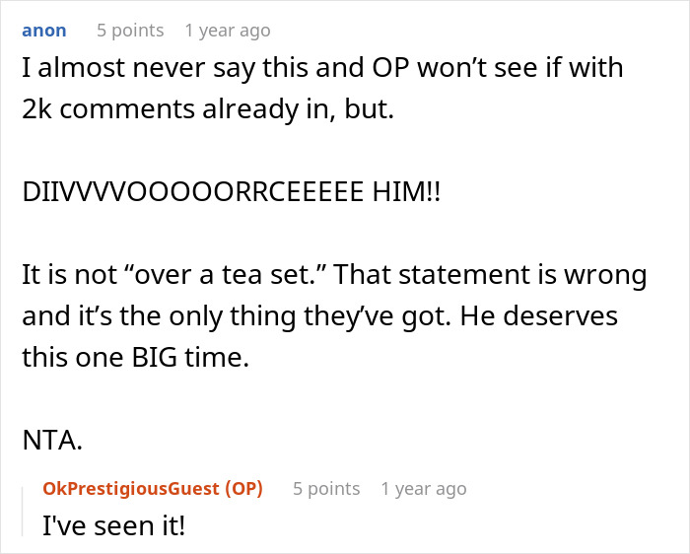Click the quoted phrase "over a tea set."

pyautogui.click(x=179, y=276)
